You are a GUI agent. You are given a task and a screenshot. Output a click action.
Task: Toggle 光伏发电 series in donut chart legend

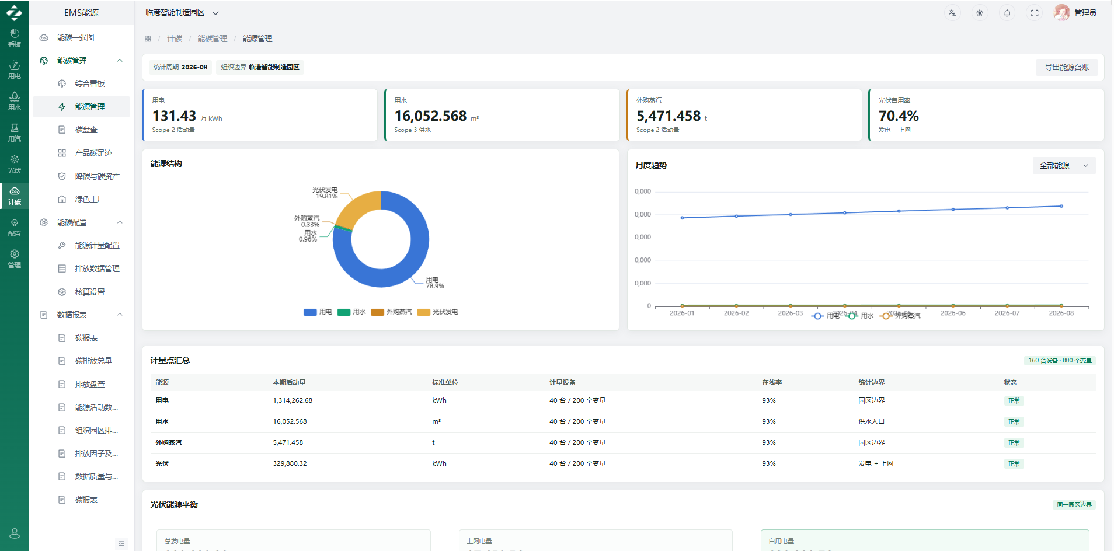click(x=438, y=312)
